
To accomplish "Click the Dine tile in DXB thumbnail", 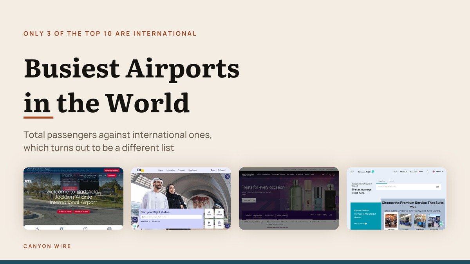I will point(209,224).
